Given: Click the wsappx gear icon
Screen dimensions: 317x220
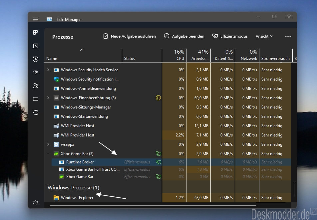Looking at the screenshot, I should [56, 144].
